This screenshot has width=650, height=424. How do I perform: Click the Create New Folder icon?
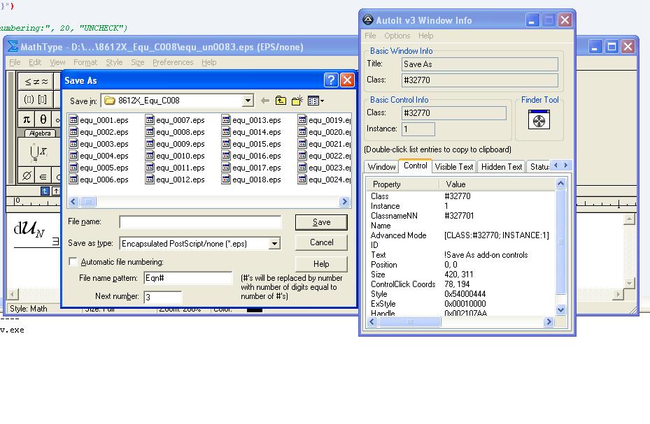[x=297, y=101]
